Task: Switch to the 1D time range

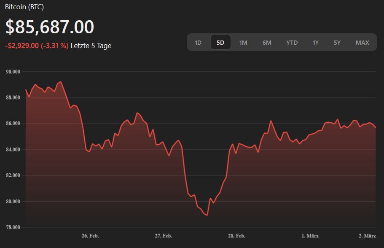Action: (x=198, y=42)
